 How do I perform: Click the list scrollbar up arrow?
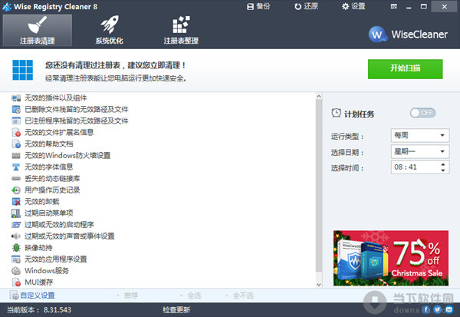[x=319, y=97]
